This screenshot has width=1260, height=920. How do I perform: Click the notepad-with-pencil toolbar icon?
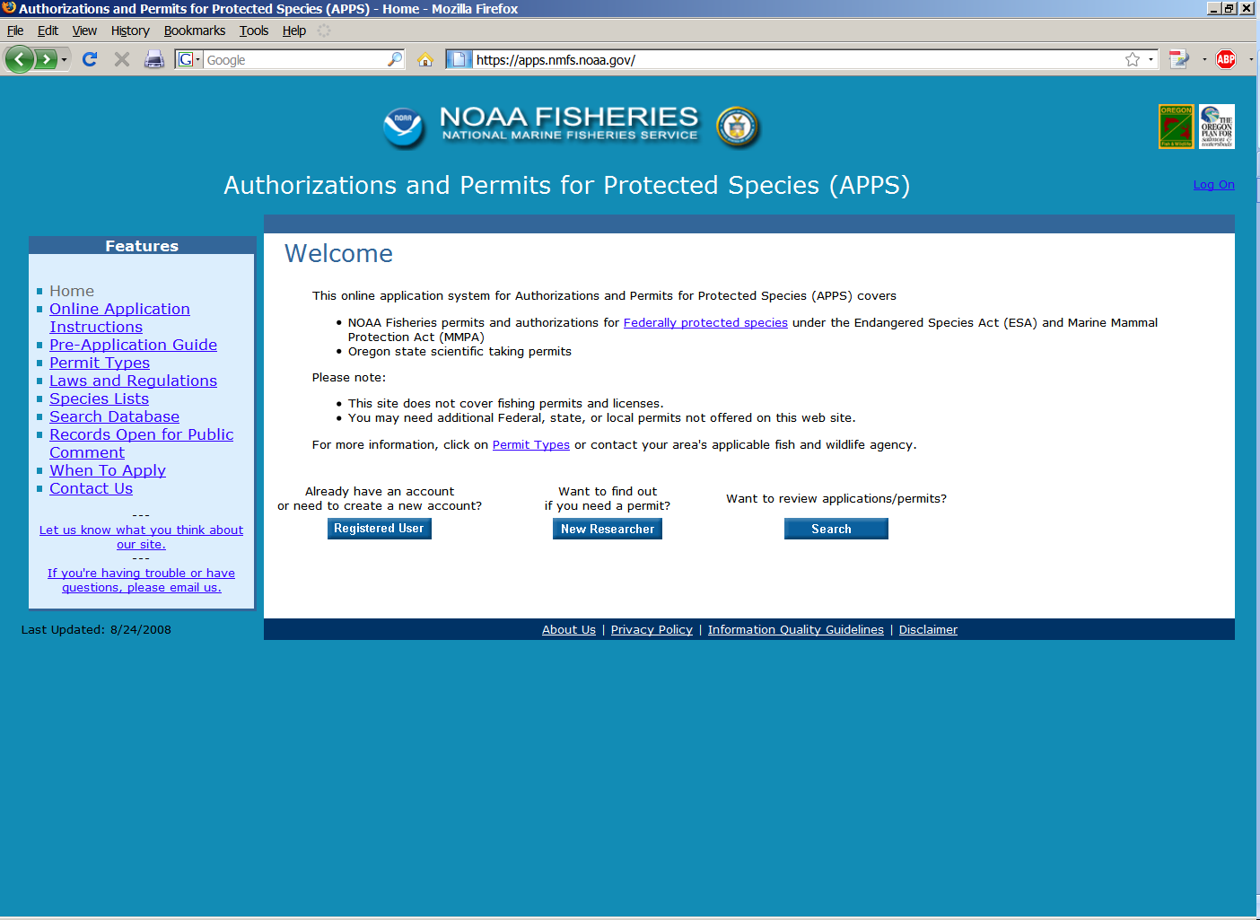1179,59
